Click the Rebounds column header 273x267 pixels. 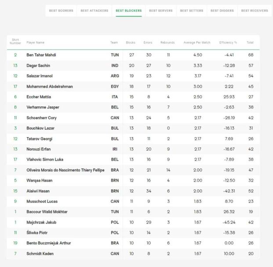[x=167, y=43]
